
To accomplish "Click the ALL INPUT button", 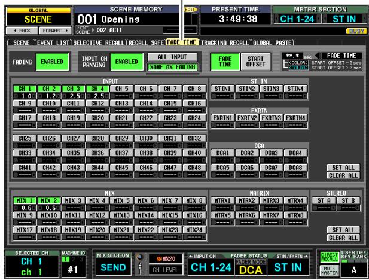I will click(x=172, y=57).
